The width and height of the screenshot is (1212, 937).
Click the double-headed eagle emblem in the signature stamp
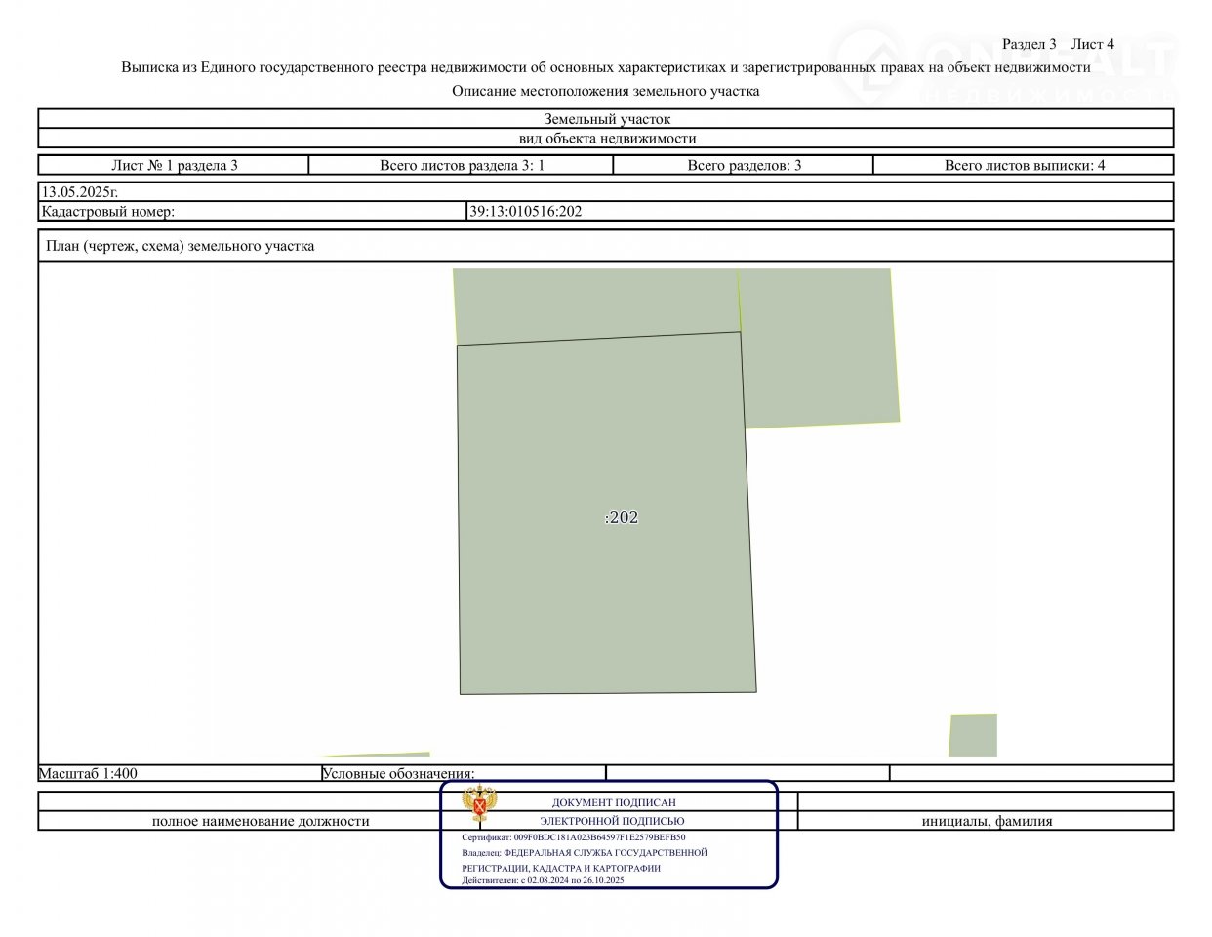click(478, 805)
